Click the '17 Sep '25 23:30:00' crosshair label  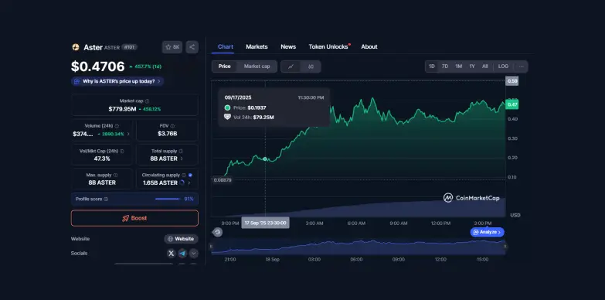tap(266, 223)
